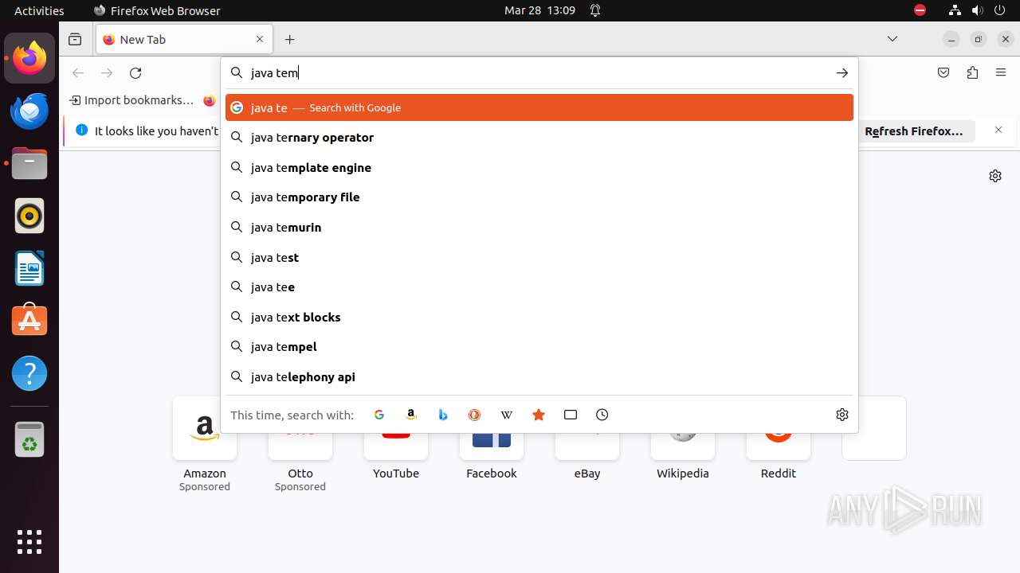This screenshot has height=573, width=1020.
Task: Open Firefox from the Ubuntu dock
Action: click(x=29, y=58)
